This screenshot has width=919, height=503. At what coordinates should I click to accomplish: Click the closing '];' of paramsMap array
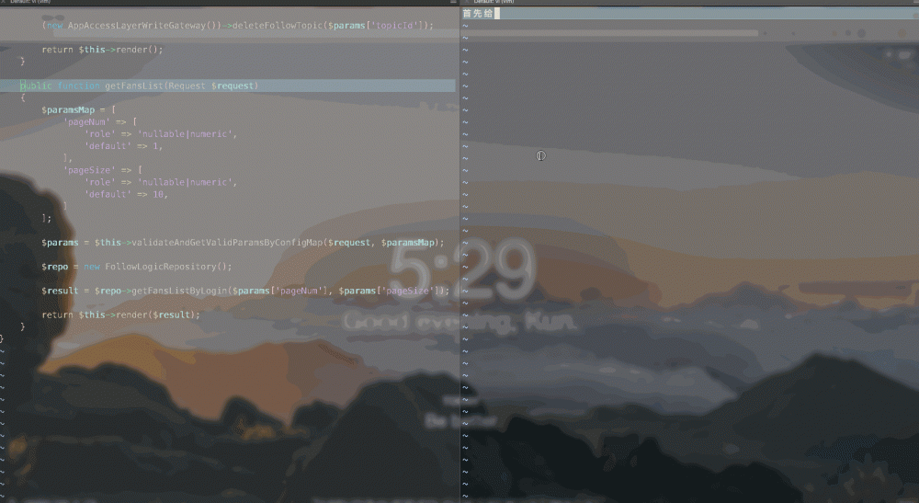point(46,218)
